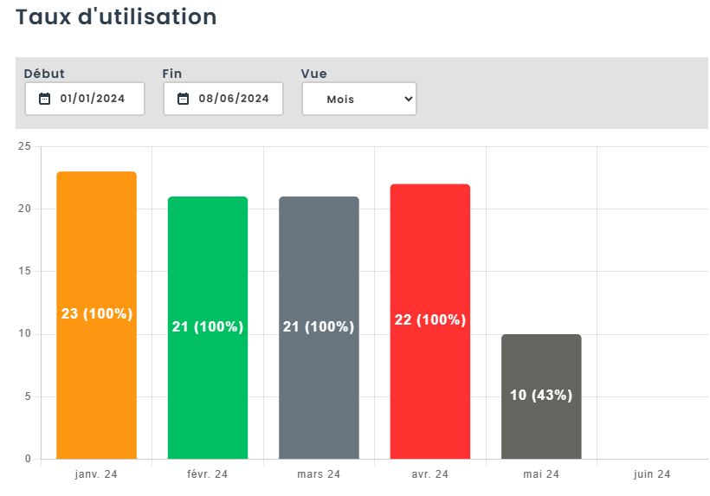The height and width of the screenshot is (496, 710).
Task: Open the Vue dropdown showing Mois
Action: point(358,99)
